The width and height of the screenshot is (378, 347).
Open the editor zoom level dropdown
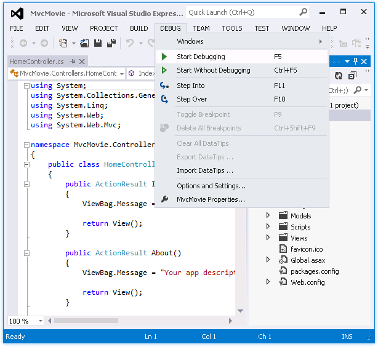41,321
